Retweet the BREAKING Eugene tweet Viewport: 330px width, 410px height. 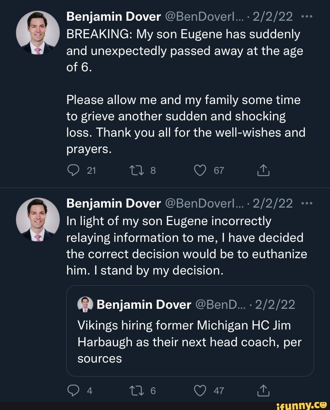tap(137, 170)
